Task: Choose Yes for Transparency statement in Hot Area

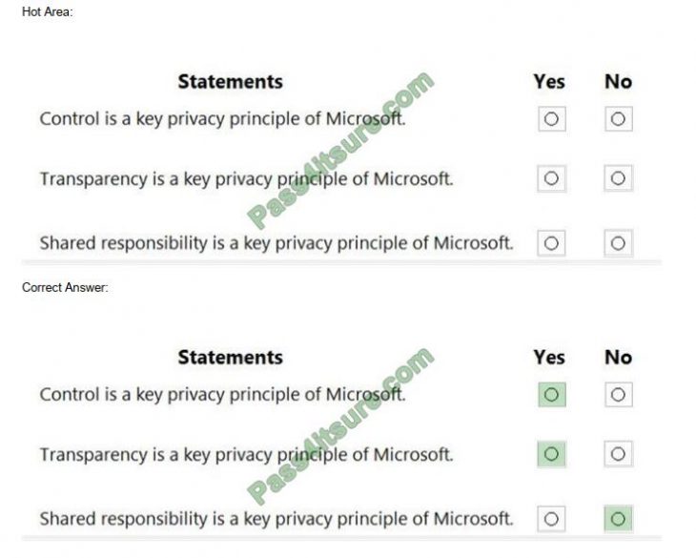Action: pos(551,178)
